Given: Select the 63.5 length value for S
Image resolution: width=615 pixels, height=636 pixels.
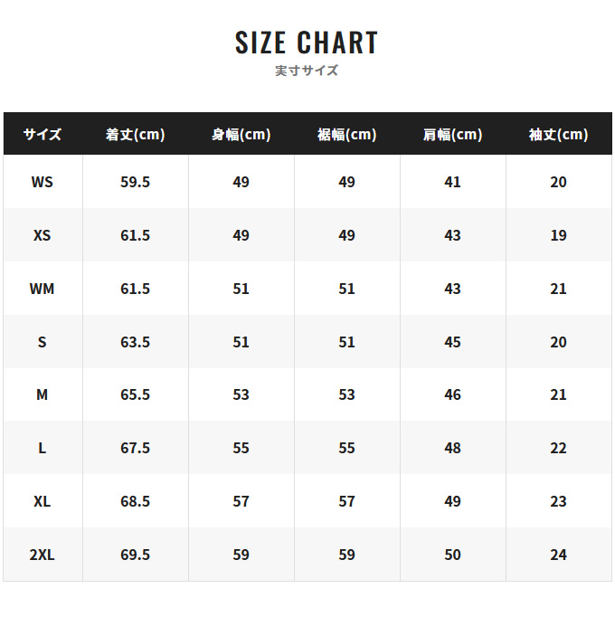Looking at the screenshot, I should (x=135, y=342).
